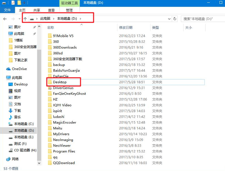Open 视频 library in sidebar
Screen dimensions: 225x171
(17, 91)
